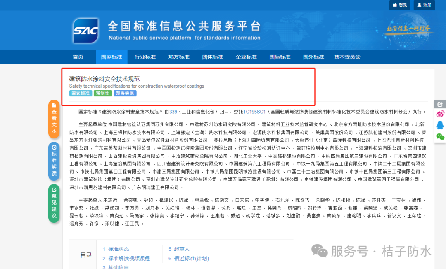The width and height of the screenshot is (446, 269).
Task: Click the QQ penguin sharing icon
Action: coord(440,124)
